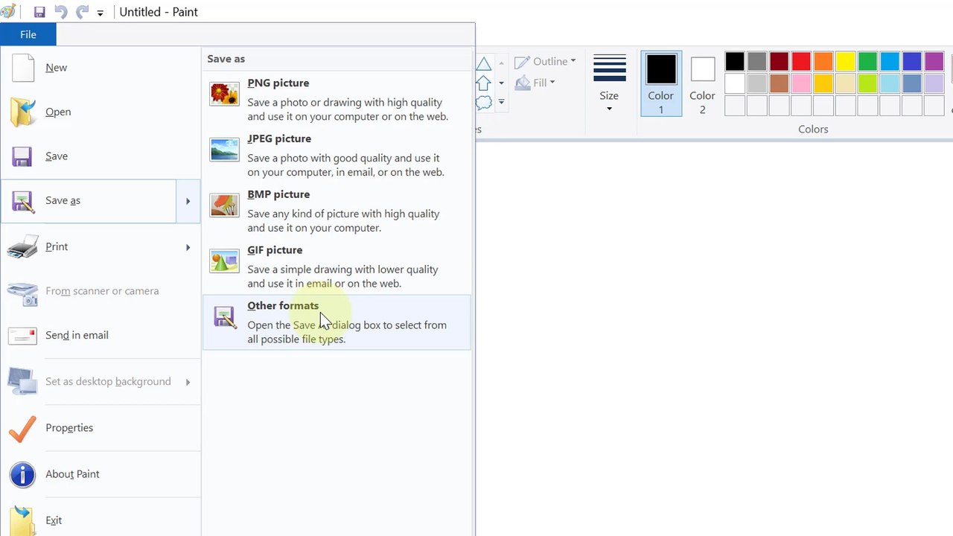Expand the Save as submenu arrow

[188, 201]
